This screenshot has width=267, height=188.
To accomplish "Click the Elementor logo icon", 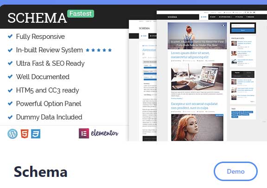I will coord(84,133).
